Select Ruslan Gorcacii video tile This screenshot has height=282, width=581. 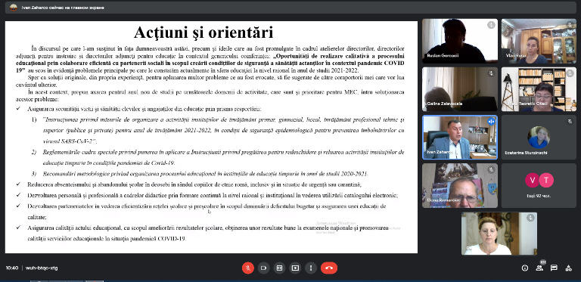tap(460, 41)
